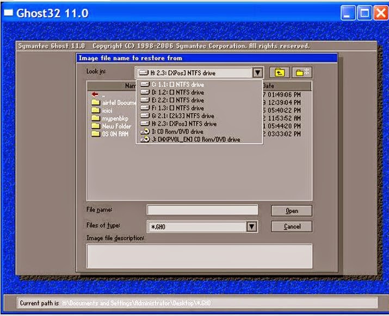Click the Open button
The width and height of the screenshot is (389, 316).
point(292,211)
